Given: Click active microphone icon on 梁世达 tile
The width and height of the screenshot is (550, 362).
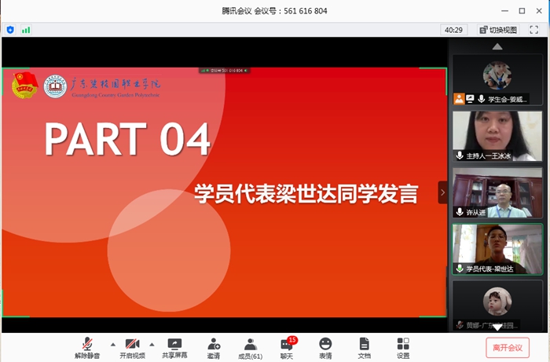Looking at the screenshot, I should point(460,269).
